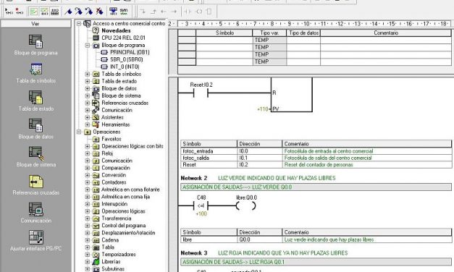This screenshot has height=272, width=454.
Task: Click first Símbolo cell in variable table
Action: coord(224,41)
